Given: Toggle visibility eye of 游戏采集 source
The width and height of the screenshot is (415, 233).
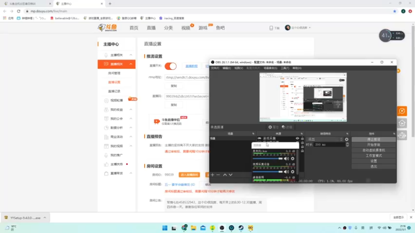Looking at the screenshot, I should coord(297,138).
